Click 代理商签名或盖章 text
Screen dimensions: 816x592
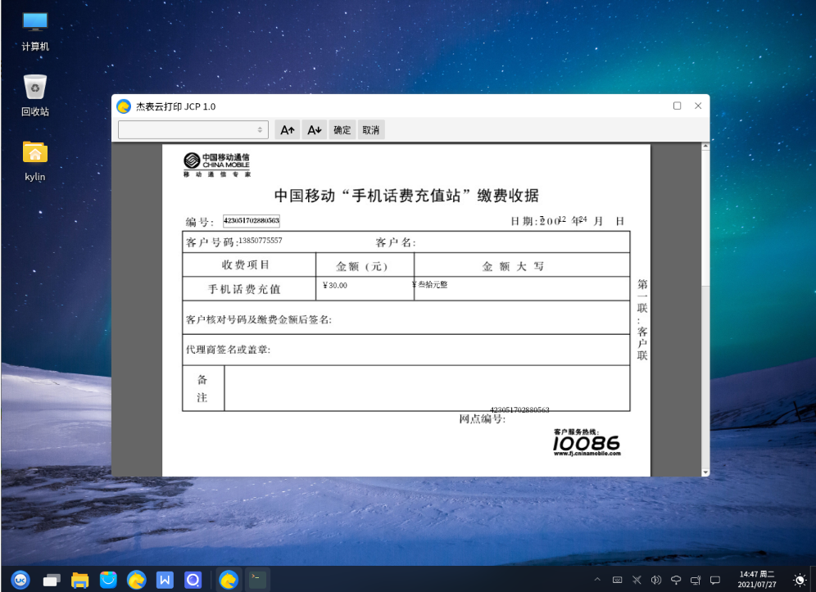pyautogui.click(x=228, y=350)
